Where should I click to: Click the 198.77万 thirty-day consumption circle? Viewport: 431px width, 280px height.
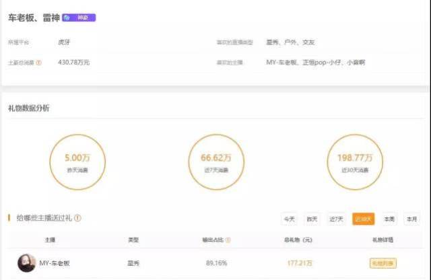pyautogui.click(x=355, y=162)
